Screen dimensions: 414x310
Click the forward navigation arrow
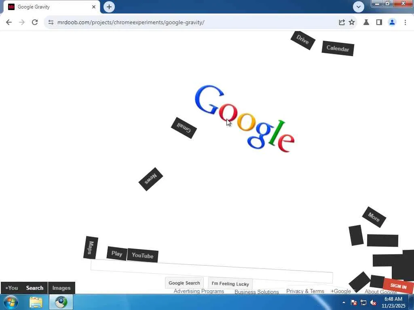point(22,23)
